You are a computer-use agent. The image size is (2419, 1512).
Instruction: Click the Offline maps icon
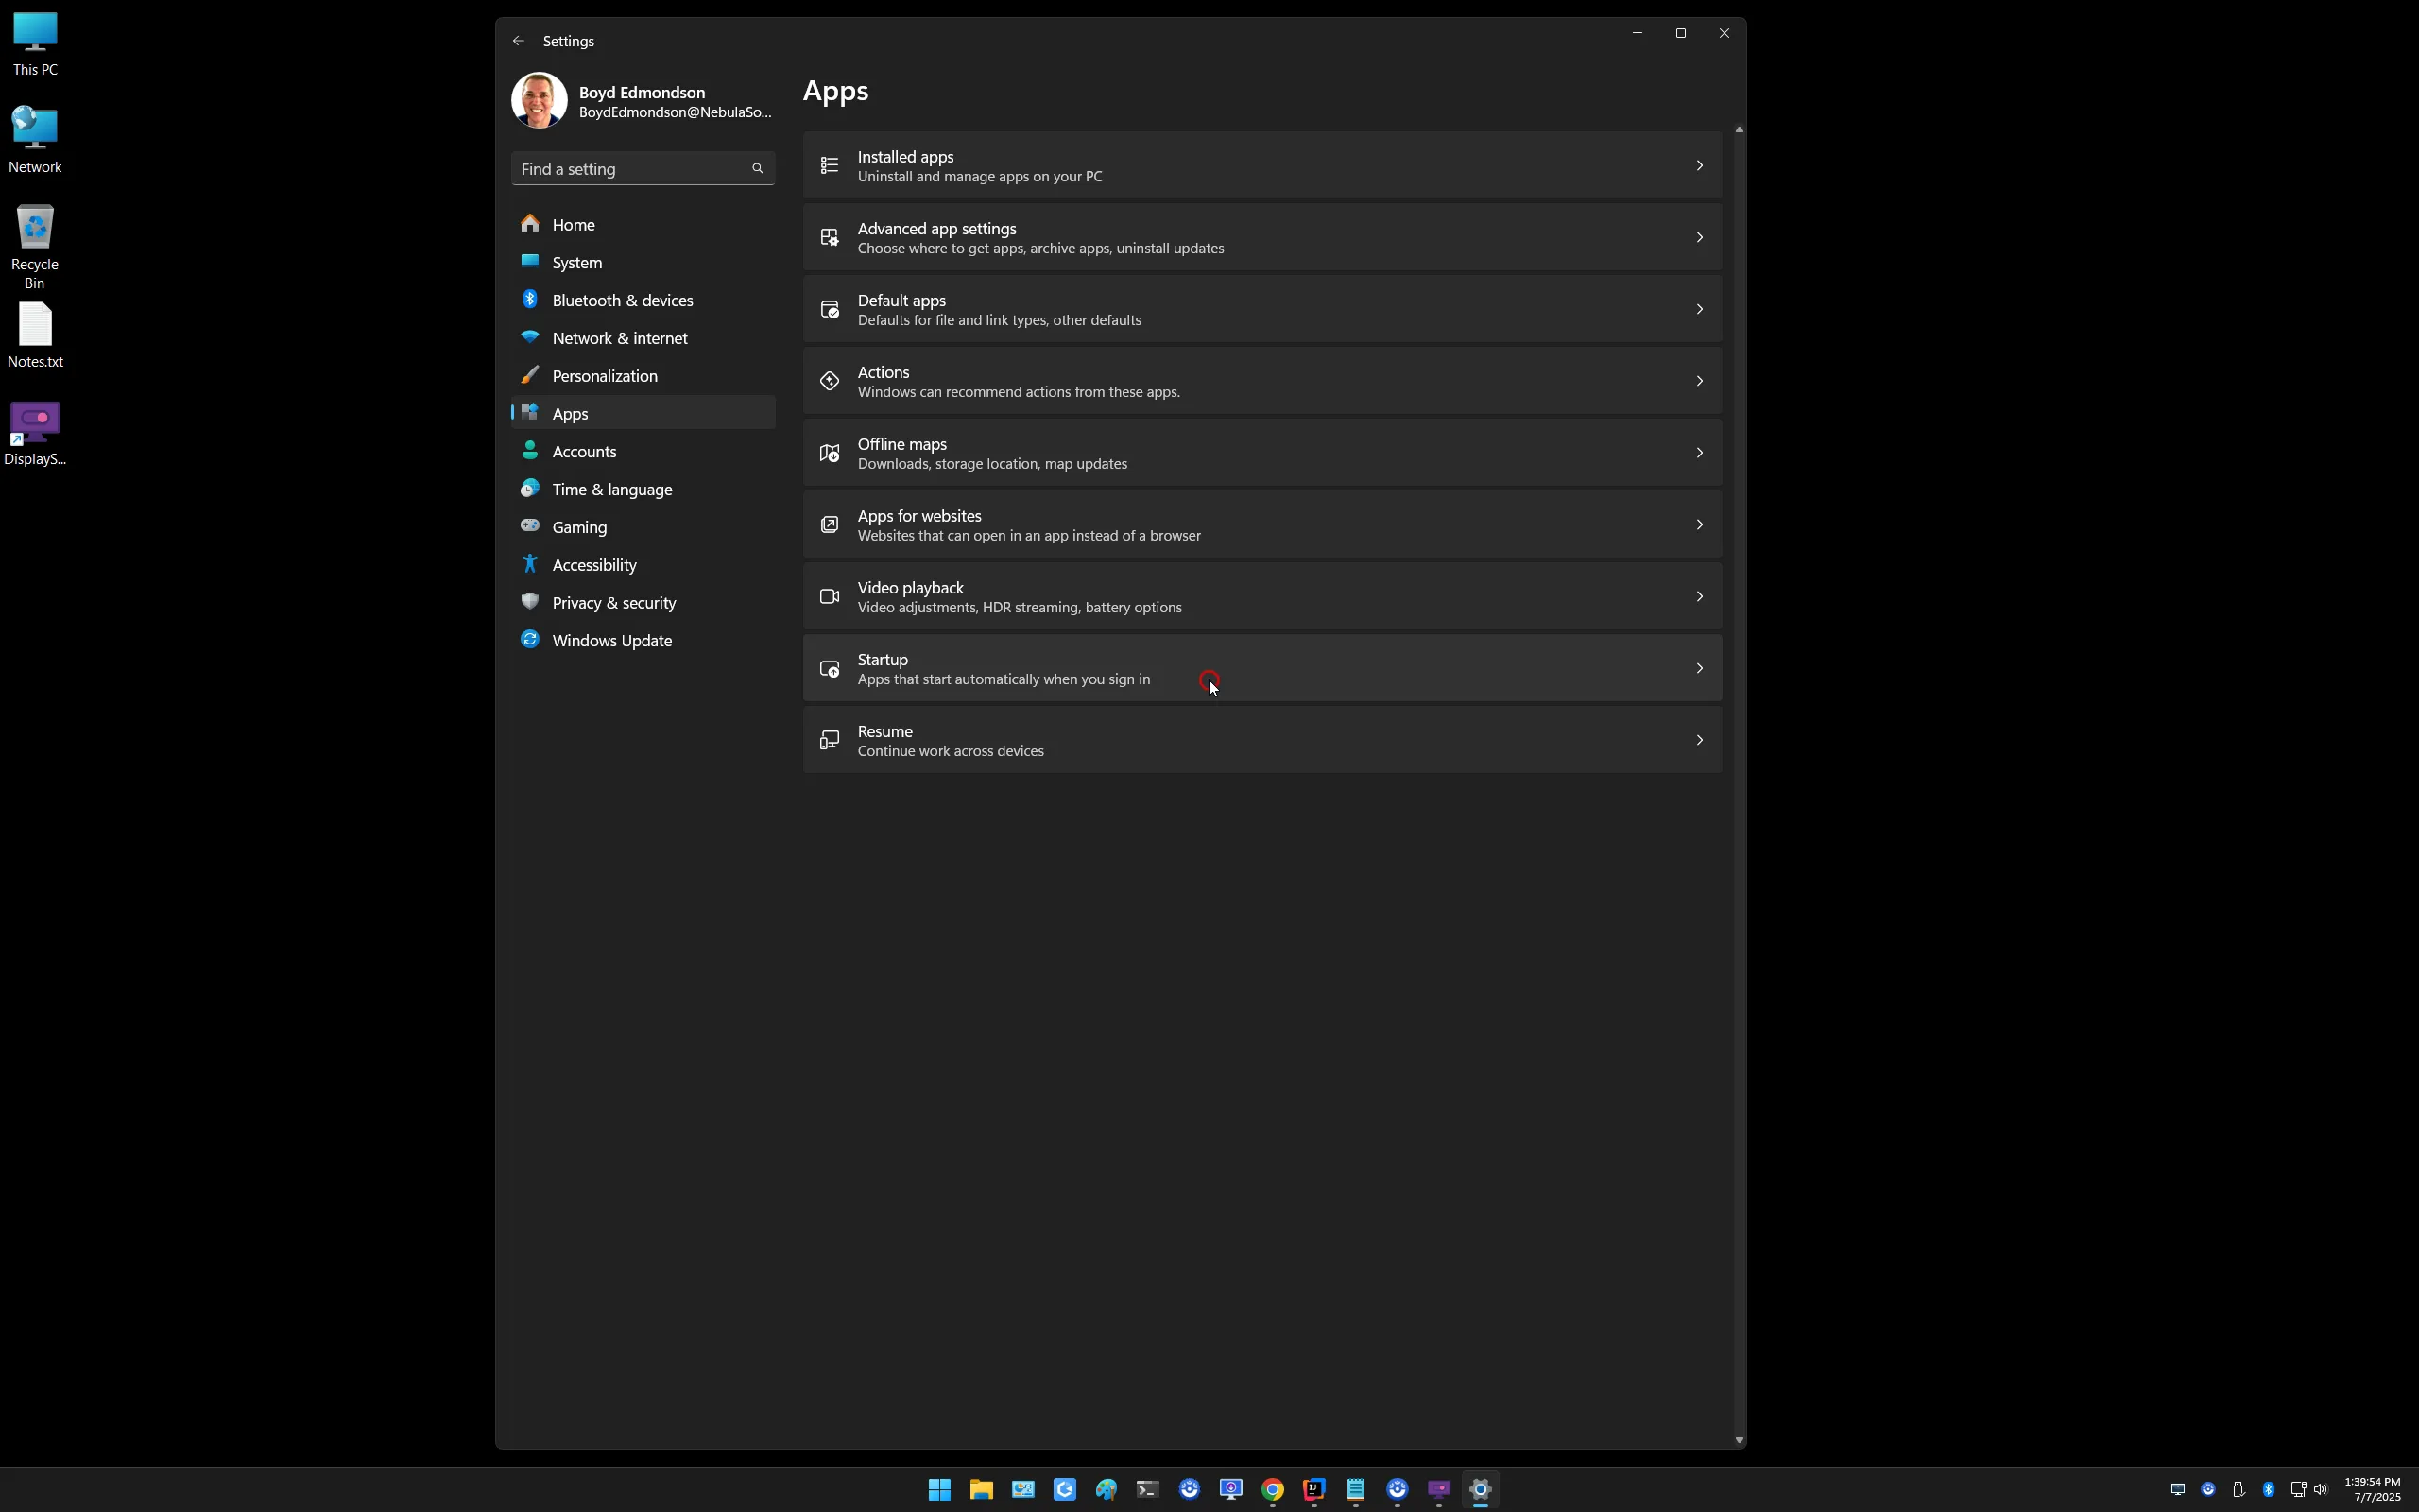pyautogui.click(x=830, y=453)
